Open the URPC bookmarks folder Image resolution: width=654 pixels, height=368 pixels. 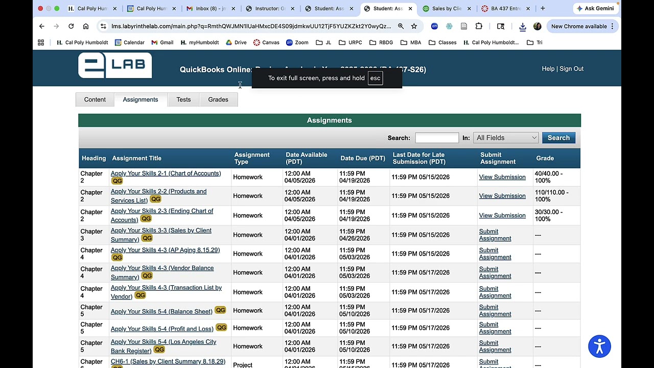point(351,42)
